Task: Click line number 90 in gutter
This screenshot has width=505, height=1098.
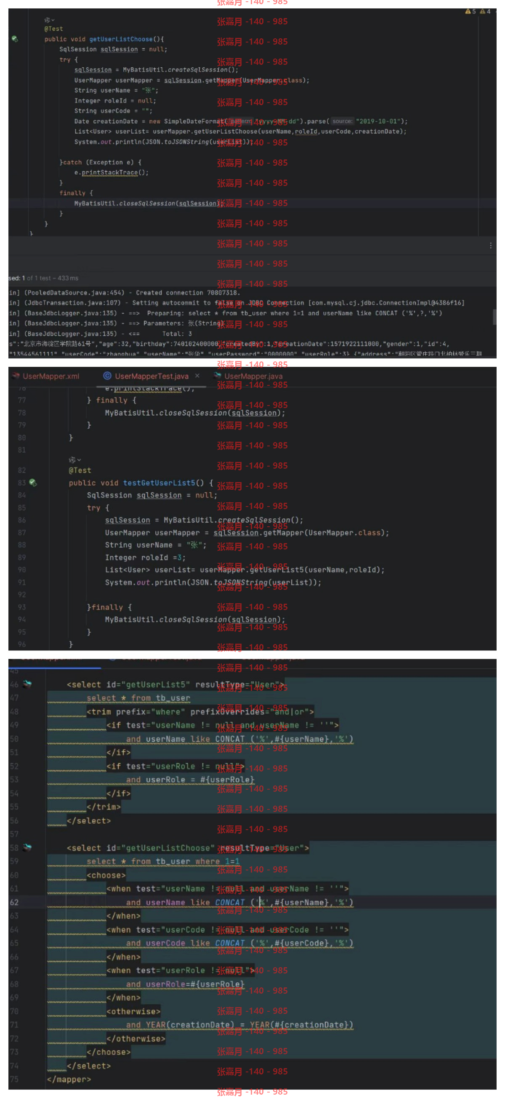Action: [22, 570]
